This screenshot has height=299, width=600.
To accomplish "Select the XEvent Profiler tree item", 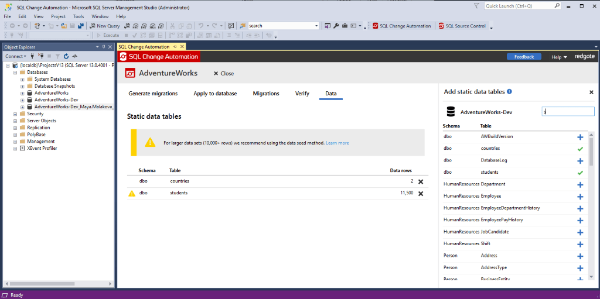I will point(42,148).
